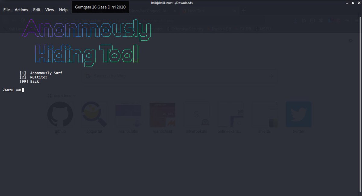
Task: Open the Actions menu
Action: 21,10
